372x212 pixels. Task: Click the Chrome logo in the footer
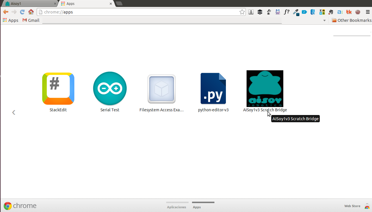point(7,206)
